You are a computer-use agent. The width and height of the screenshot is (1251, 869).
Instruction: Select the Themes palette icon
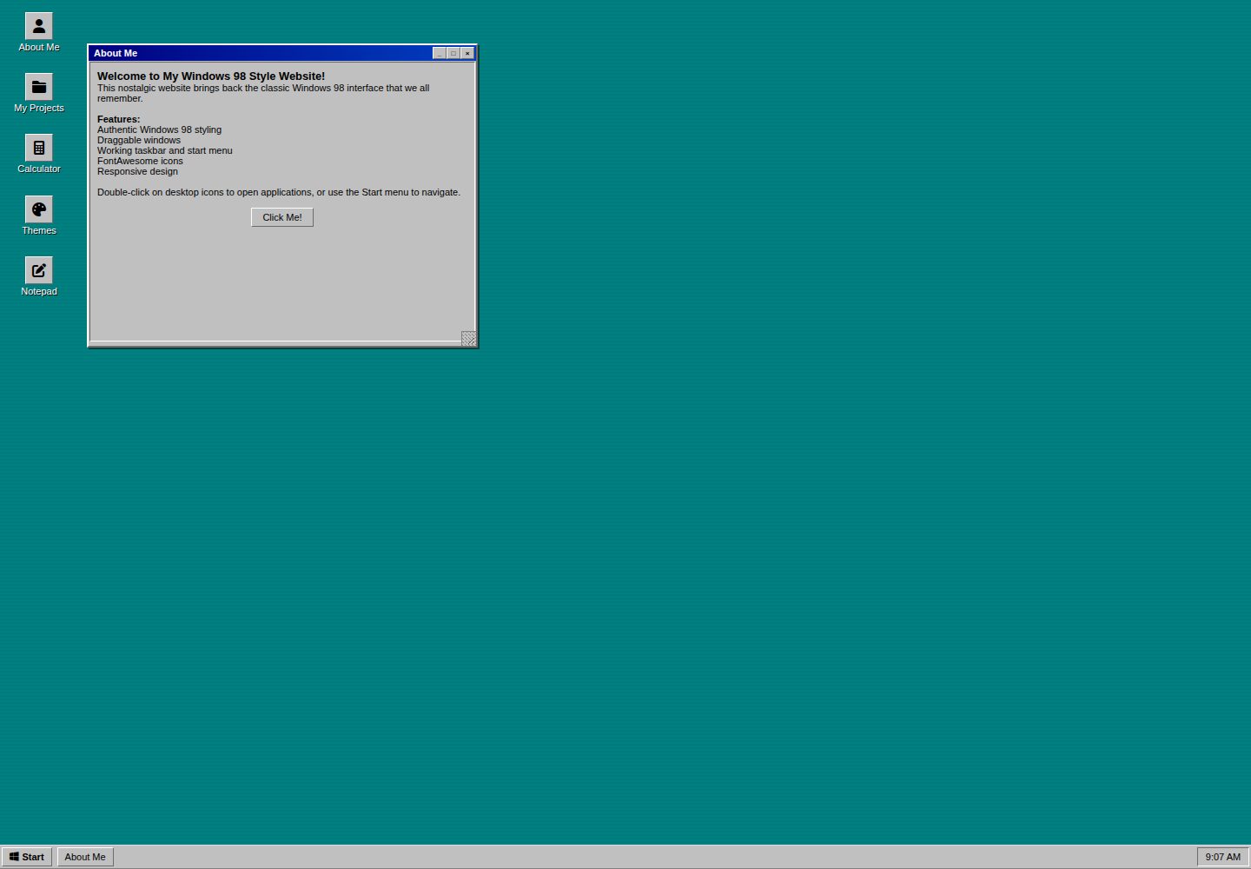[39, 209]
